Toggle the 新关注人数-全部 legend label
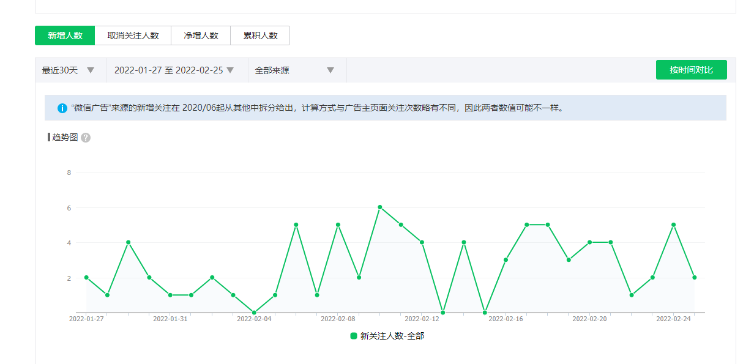754x364 pixels. click(x=392, y=336)
